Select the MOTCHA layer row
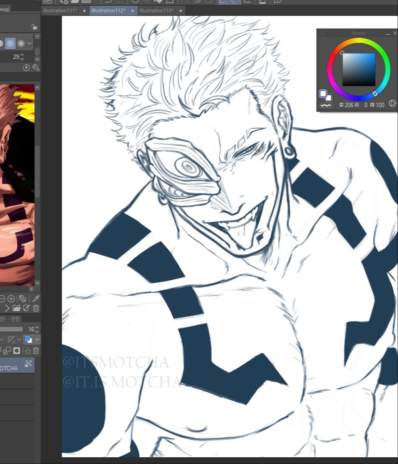The image size is (398, 464). 17,365
